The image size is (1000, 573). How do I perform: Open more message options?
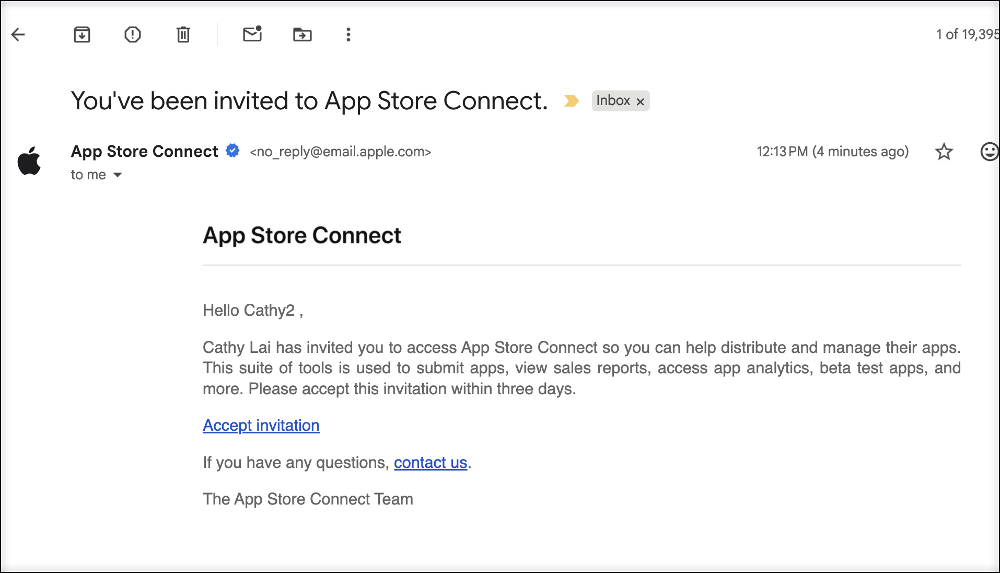[x=348, y=35]
